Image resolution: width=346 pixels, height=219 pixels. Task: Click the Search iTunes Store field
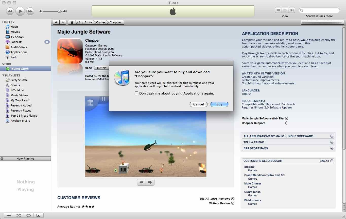(319, 10)
